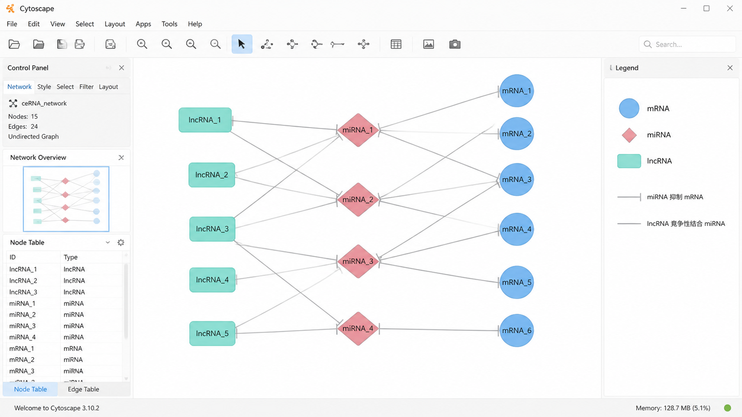The image size is (742, 417).
Task: Click the Cytoscape app logo in the title bar
Action: click(10, 8)
